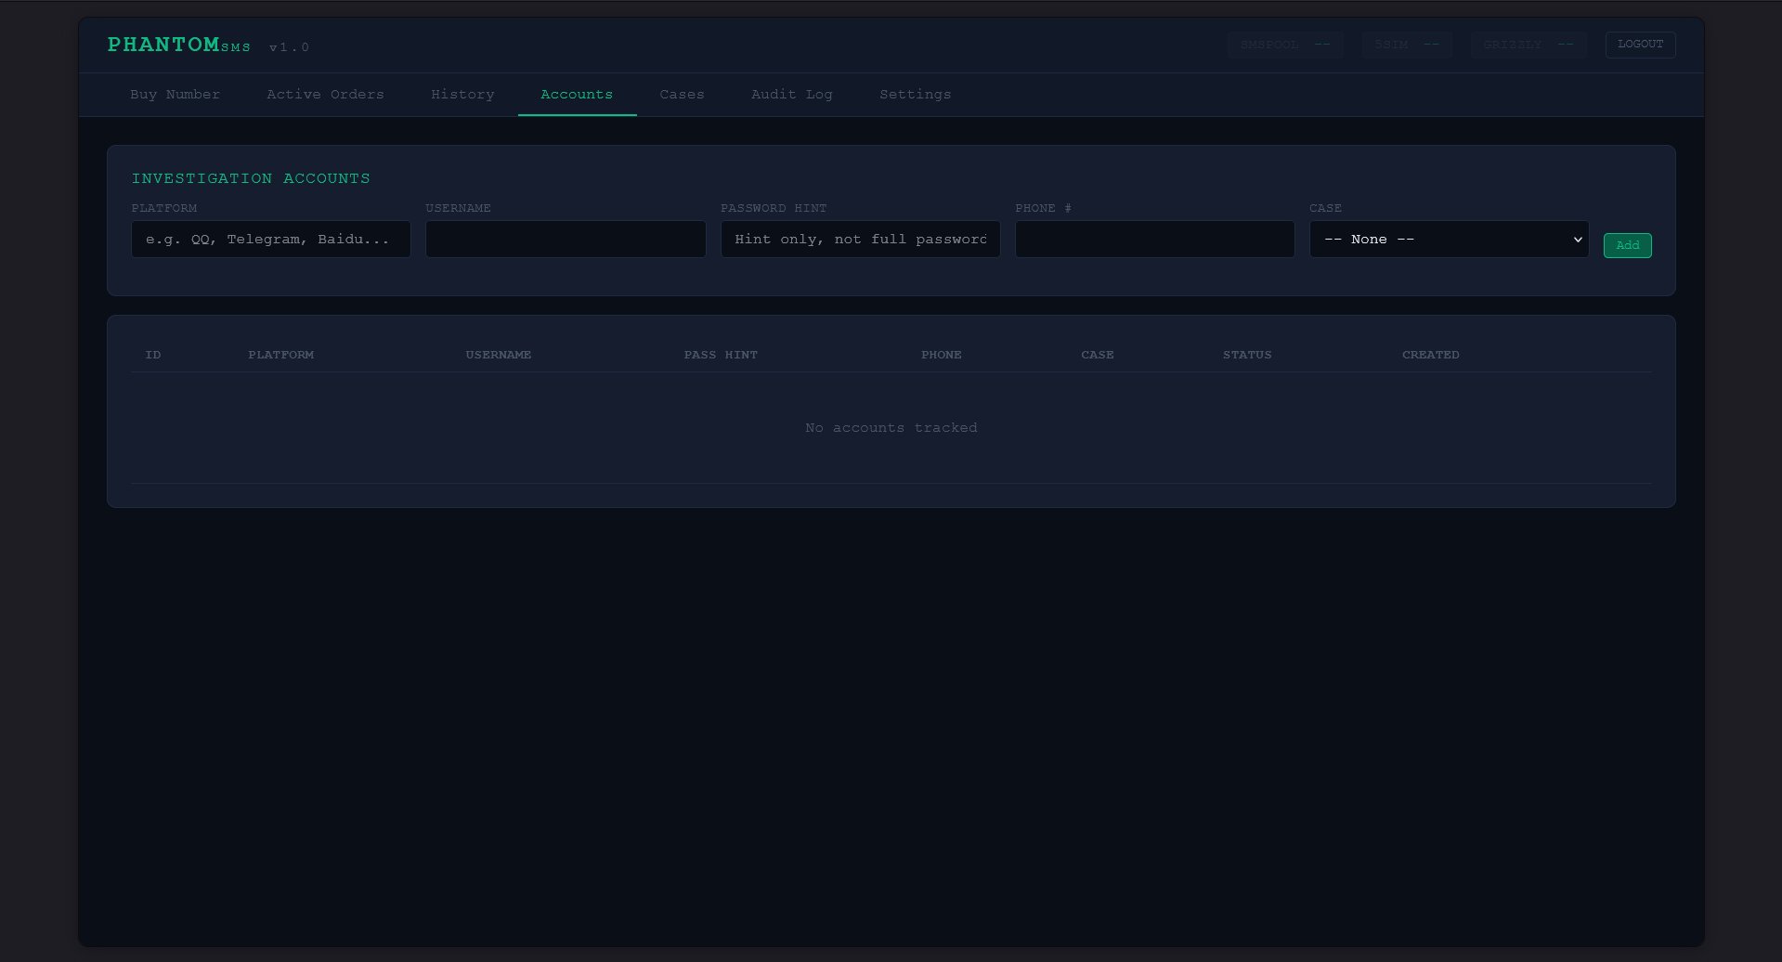Click the CREATED column header
This screenshot has height=962, width=1782.
(1430, 355)
